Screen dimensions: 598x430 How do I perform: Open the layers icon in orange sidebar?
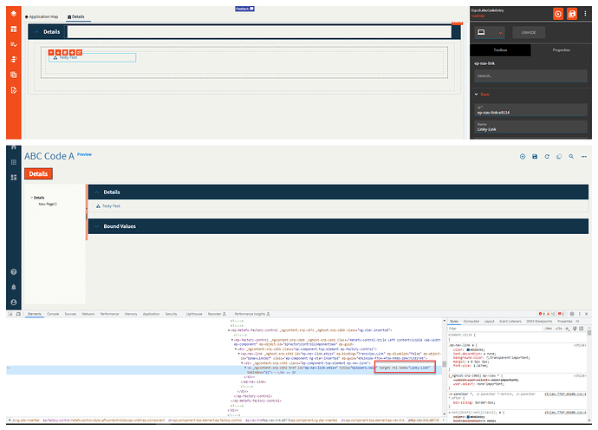tap(14, 14)
